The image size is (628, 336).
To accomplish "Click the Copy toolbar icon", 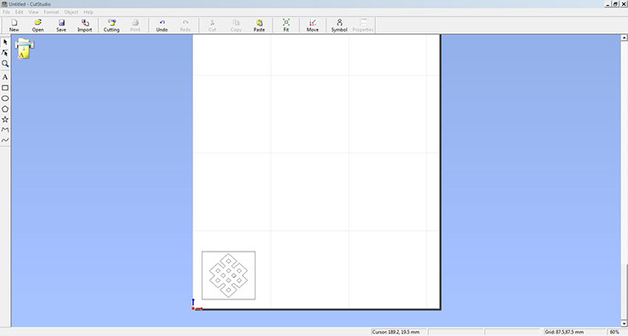I will (236, 26).
